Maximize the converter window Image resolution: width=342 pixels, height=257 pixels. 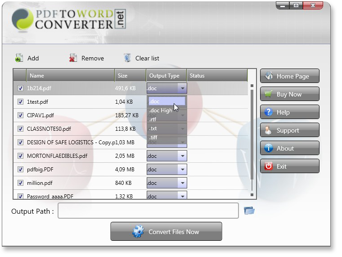coord(296,5)
